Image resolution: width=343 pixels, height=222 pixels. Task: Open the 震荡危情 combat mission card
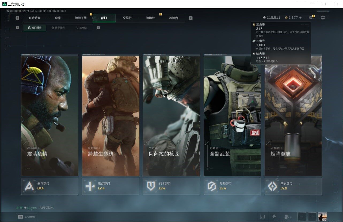tap(50, 115)
